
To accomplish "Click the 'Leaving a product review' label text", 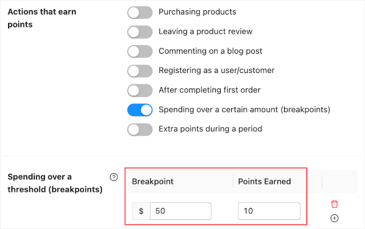I will click(x=206, y=32).
